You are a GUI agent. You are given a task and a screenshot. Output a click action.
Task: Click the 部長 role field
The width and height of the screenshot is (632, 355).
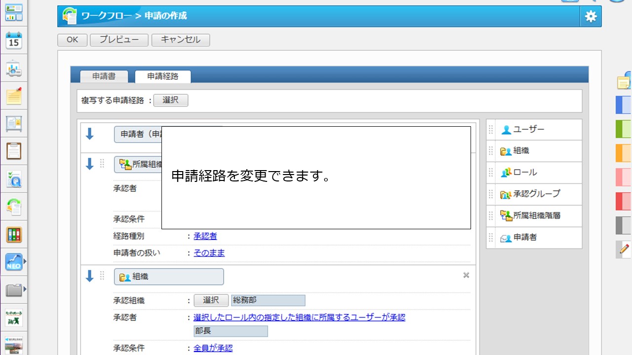click(x=231, y=331)
